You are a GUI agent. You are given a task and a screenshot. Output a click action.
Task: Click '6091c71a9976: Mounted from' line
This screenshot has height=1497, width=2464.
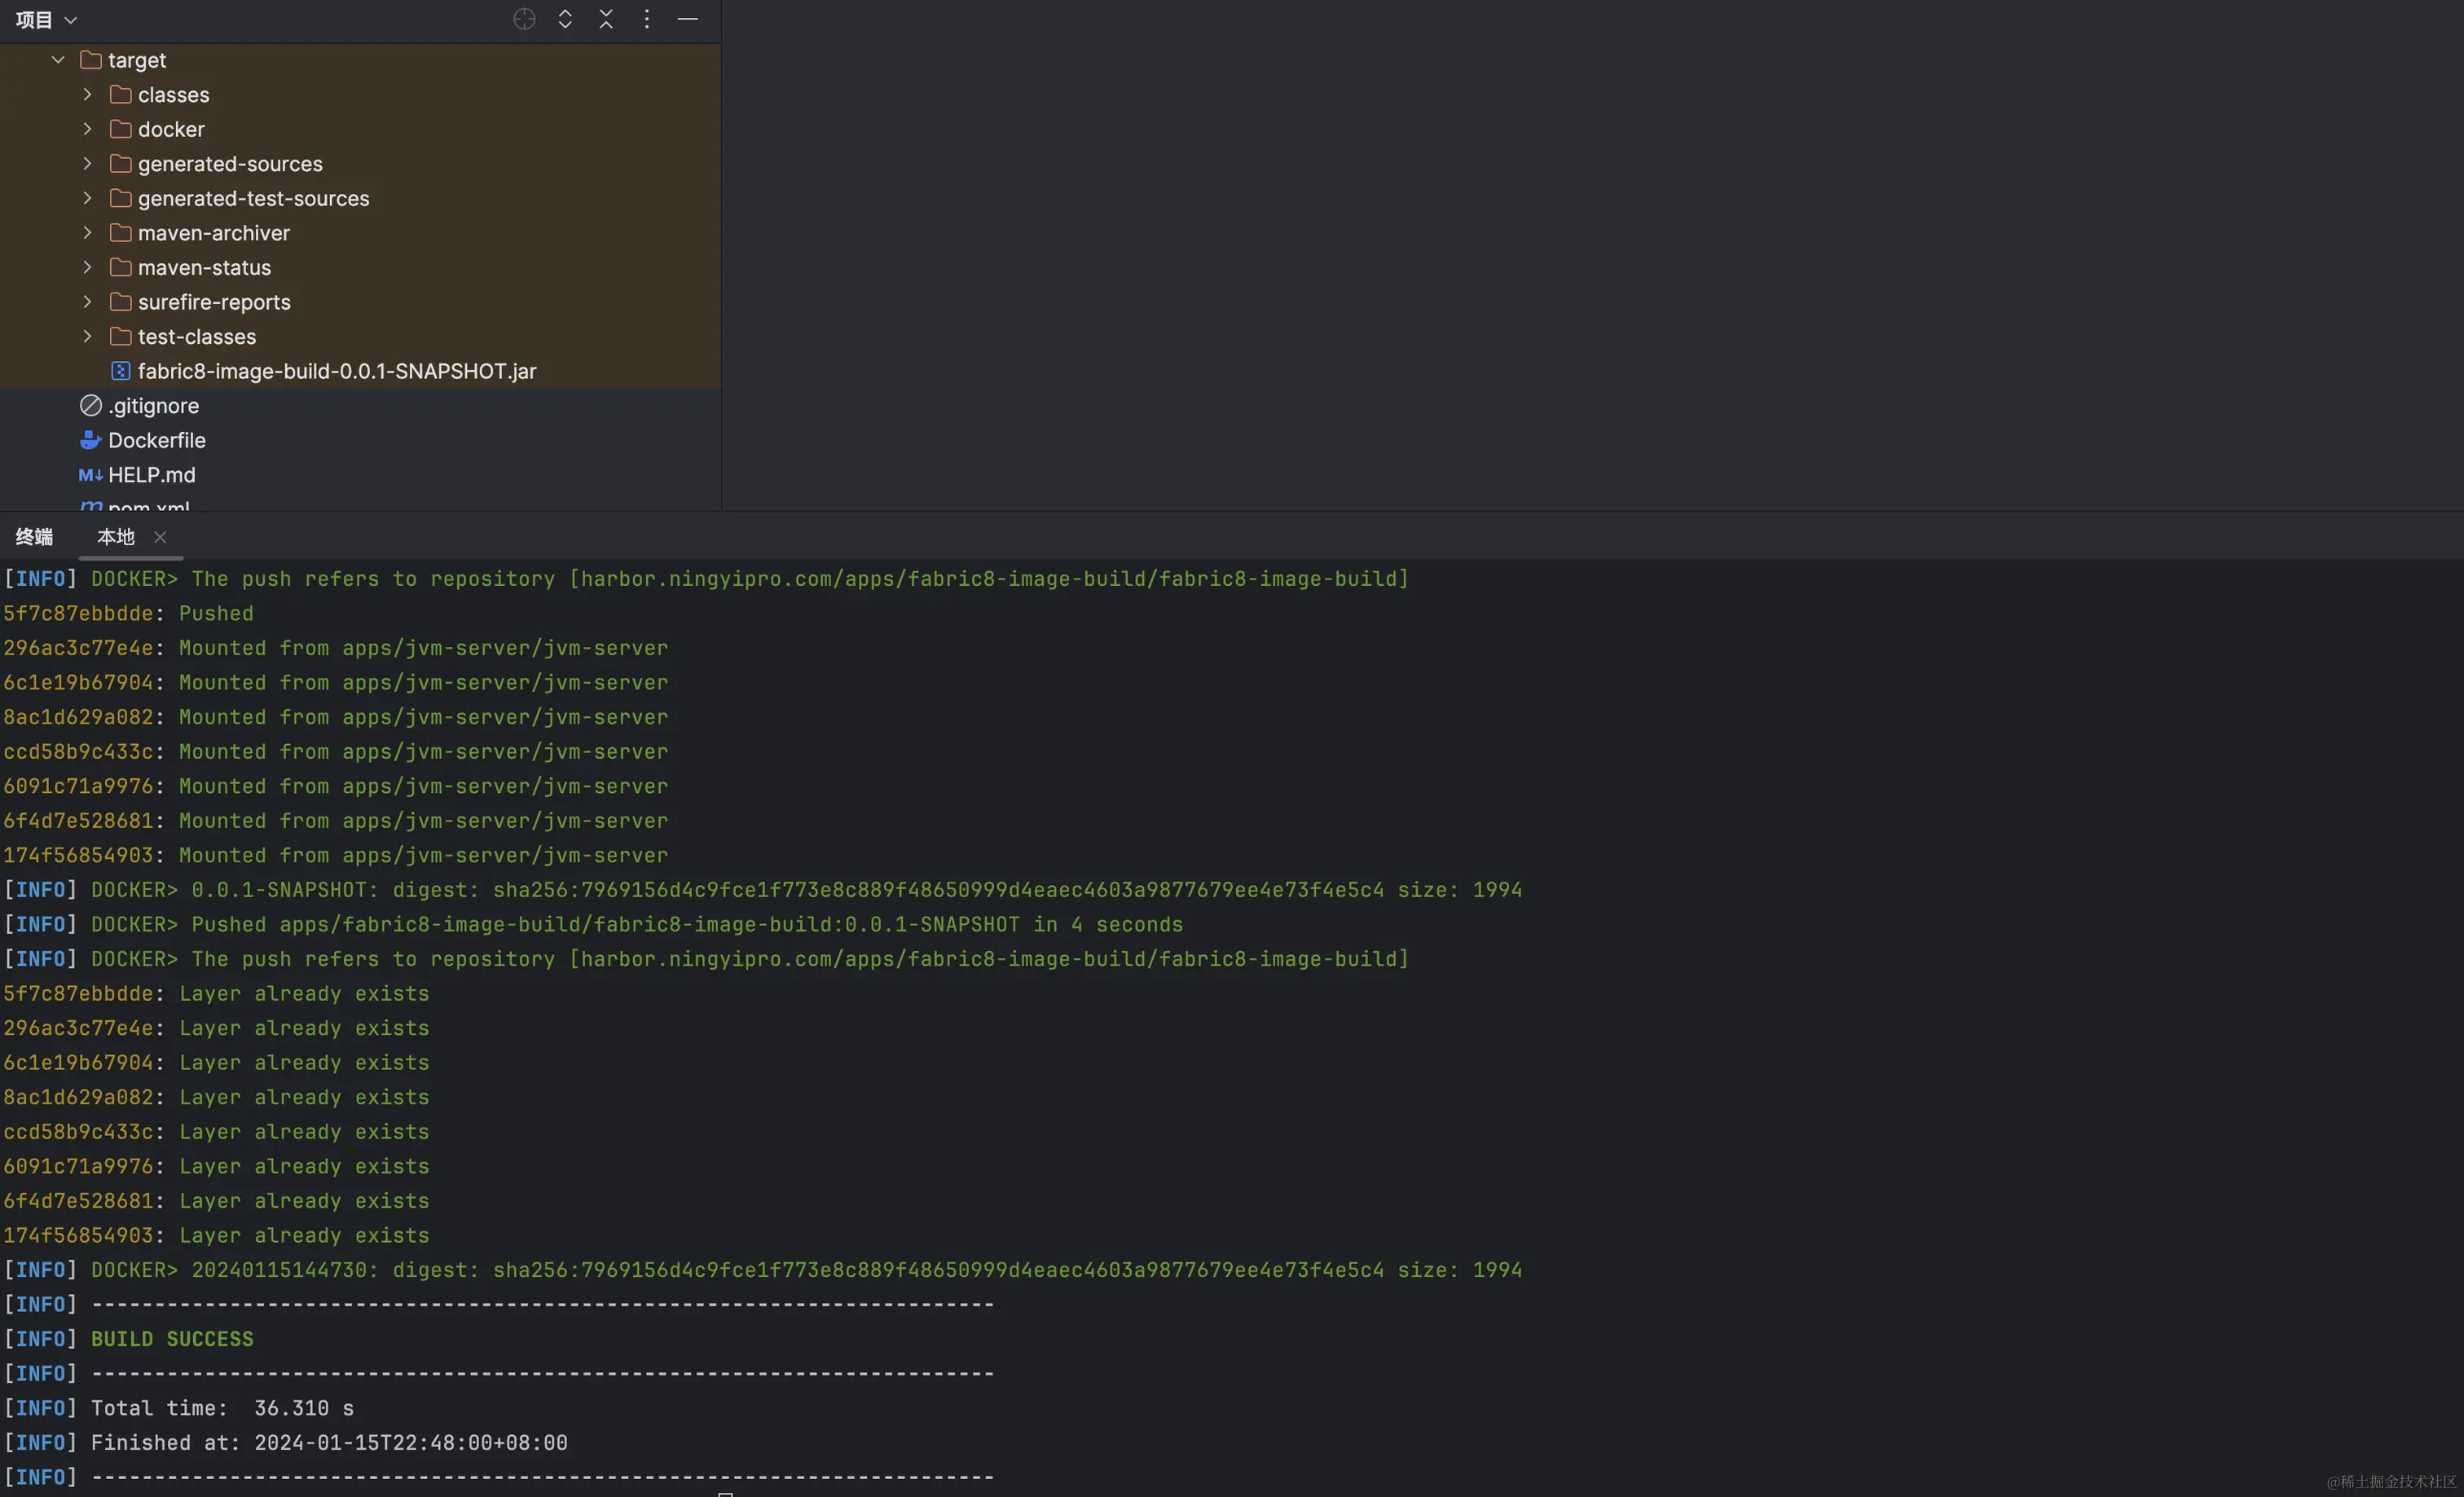(336, 786)
